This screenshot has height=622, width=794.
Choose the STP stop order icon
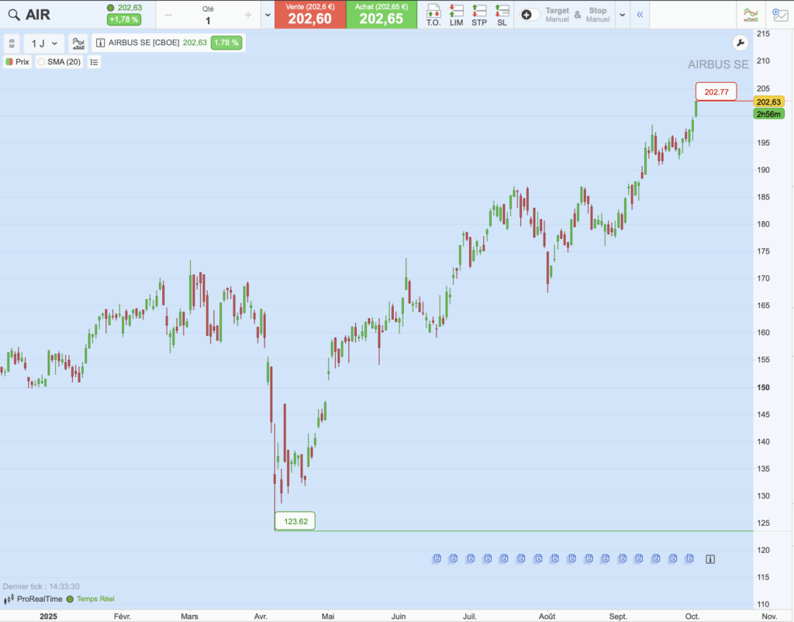[479, 15]
